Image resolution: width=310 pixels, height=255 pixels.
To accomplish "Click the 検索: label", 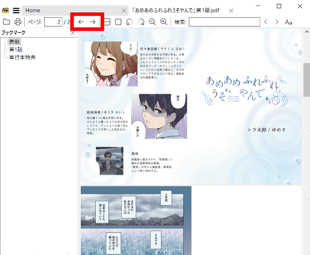I will 180,22.
